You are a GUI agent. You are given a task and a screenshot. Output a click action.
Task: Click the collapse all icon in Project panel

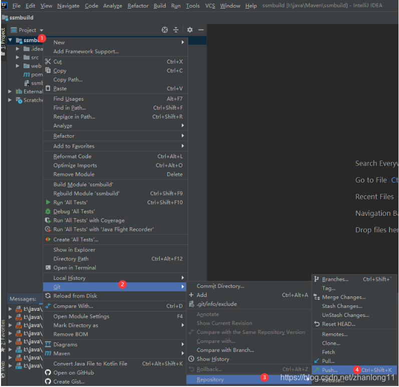point(176,30)
